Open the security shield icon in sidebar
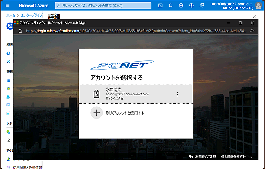This screenshot has height=169, width=265. tap(8, 132)
